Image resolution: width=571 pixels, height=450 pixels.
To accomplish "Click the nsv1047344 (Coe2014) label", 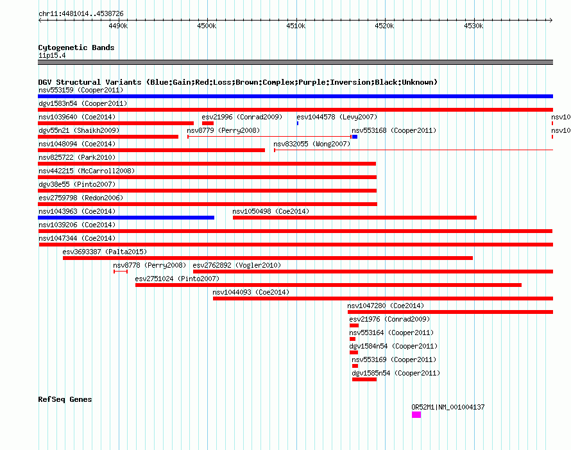I will [x=77, y=238].
